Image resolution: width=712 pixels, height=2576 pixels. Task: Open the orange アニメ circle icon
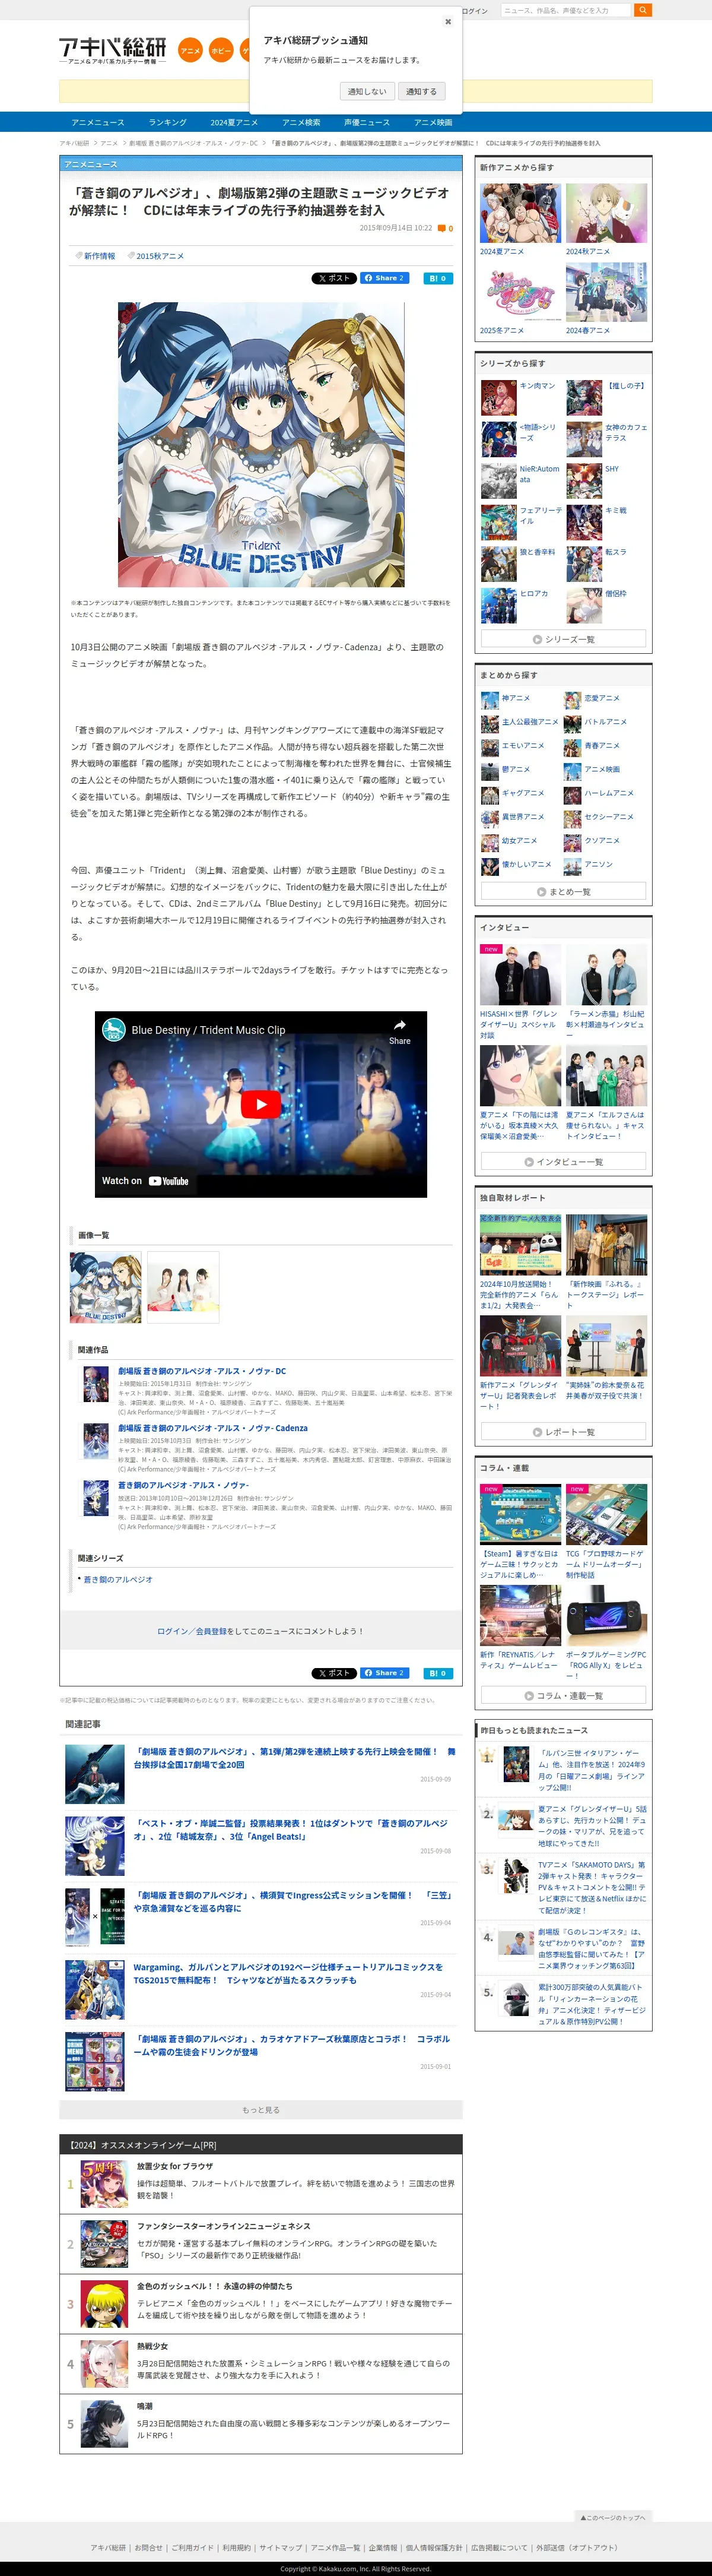[x=190, y=50]
